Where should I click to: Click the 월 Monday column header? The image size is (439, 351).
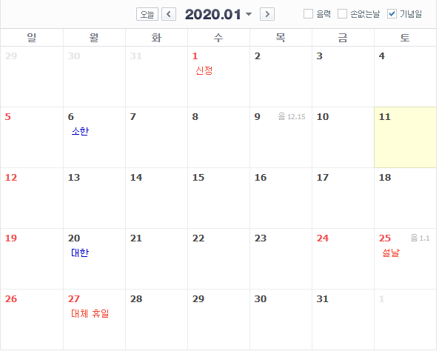click(x=94, y=38)
